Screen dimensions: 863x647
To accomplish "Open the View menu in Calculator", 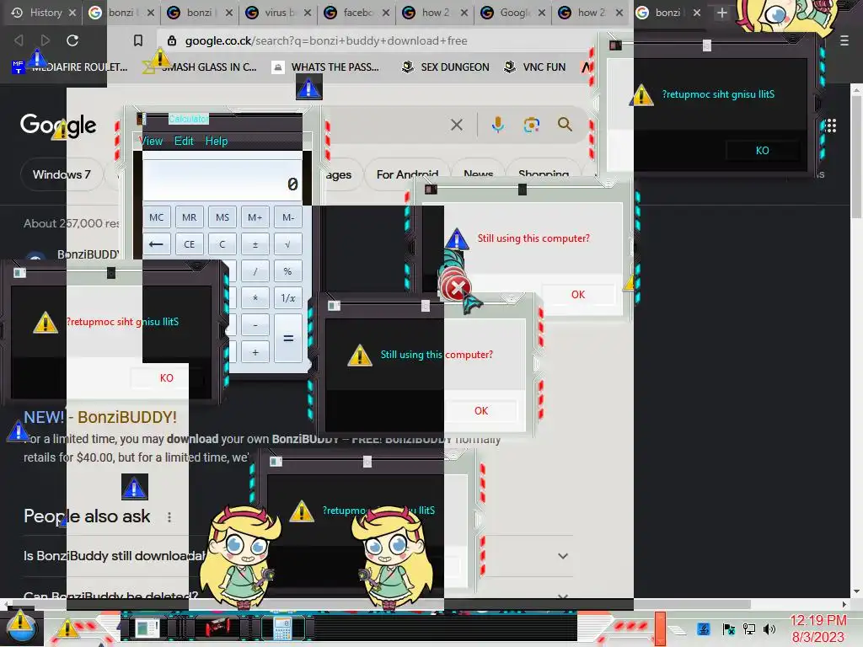I will click(152, 141).
